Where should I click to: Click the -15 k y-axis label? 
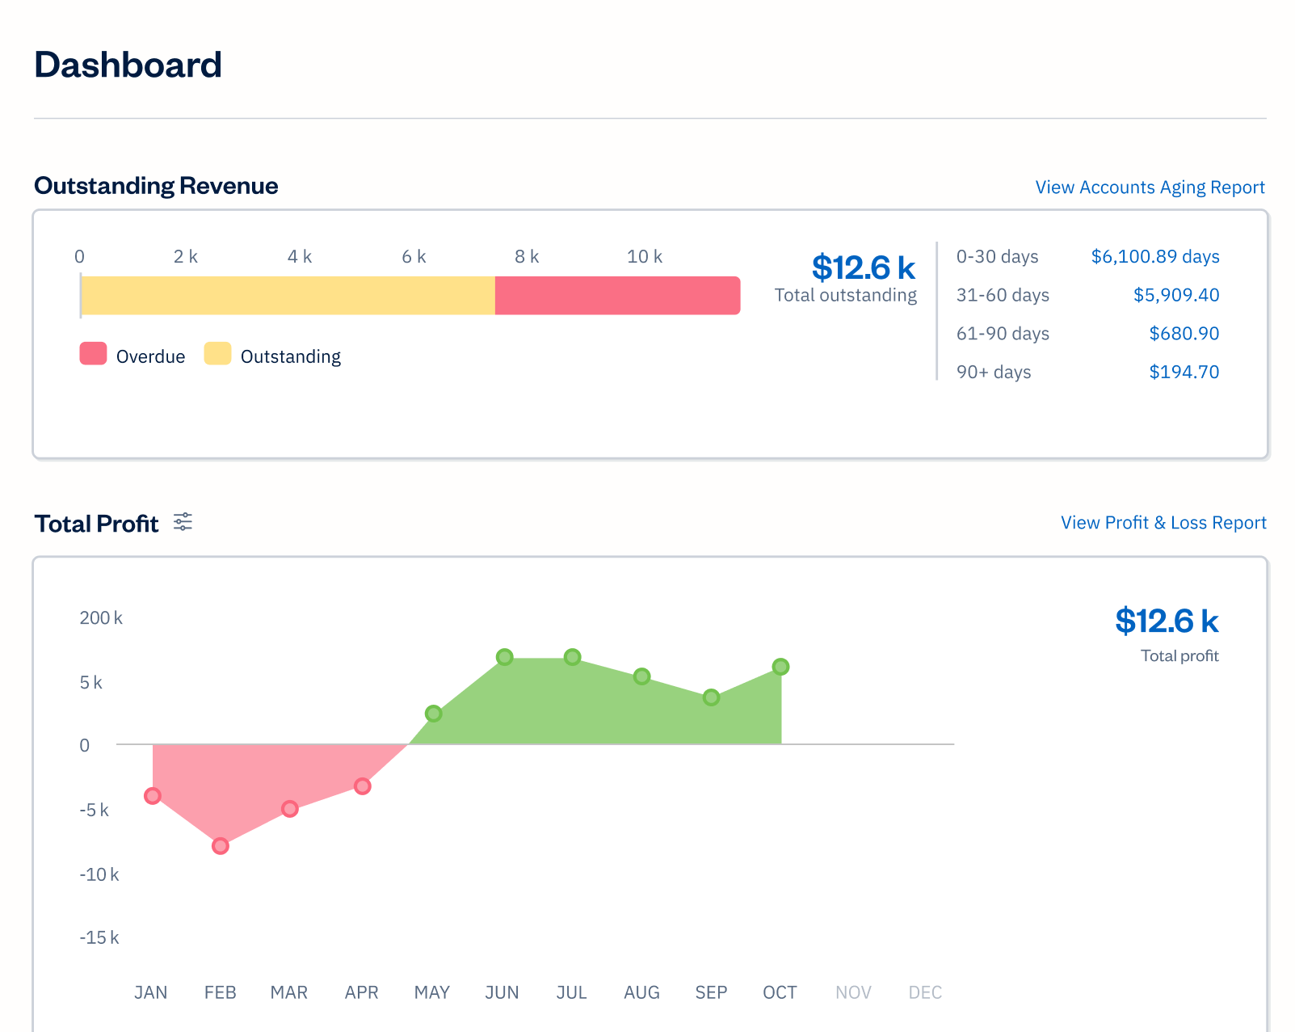[99, 938]
